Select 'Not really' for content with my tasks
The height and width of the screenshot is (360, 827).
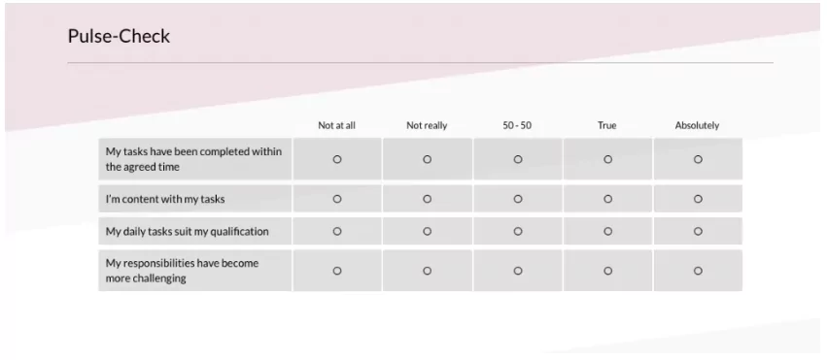[428, 199]
